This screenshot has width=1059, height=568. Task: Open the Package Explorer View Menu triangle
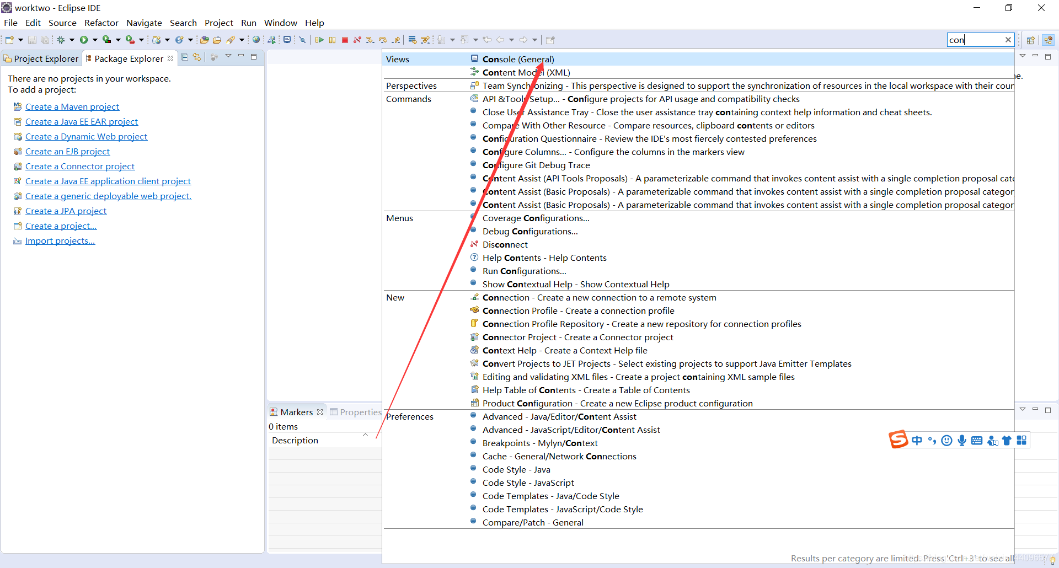click(x=228, y=56)
